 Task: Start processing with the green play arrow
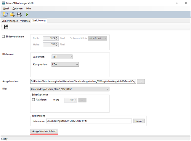[27, 14]
